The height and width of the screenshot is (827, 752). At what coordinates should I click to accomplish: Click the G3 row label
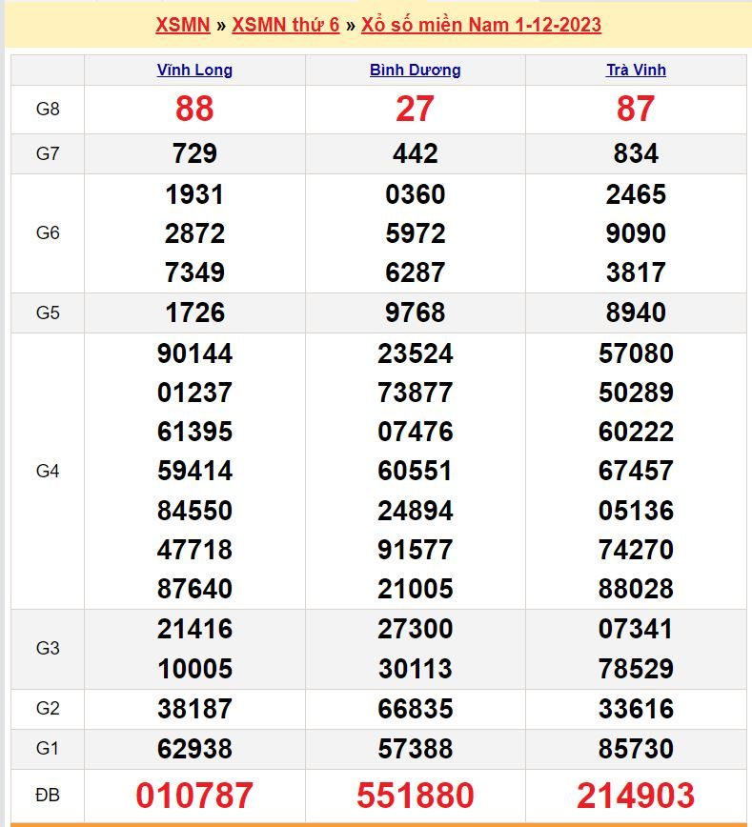[48, 648]
